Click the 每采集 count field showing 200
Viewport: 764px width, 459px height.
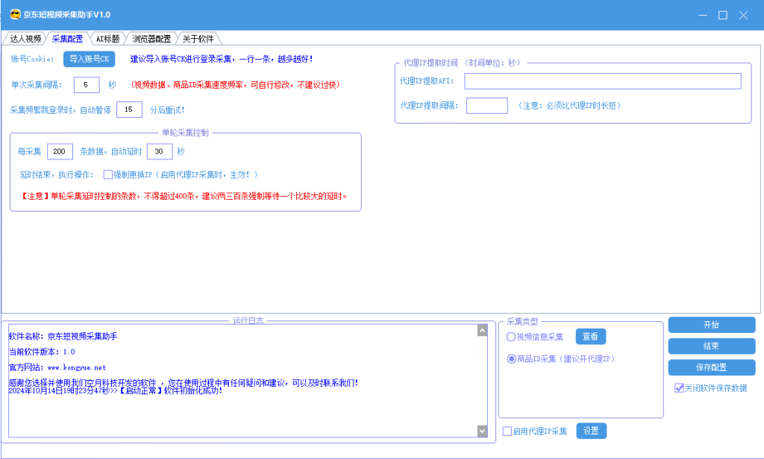click(60, 151)
